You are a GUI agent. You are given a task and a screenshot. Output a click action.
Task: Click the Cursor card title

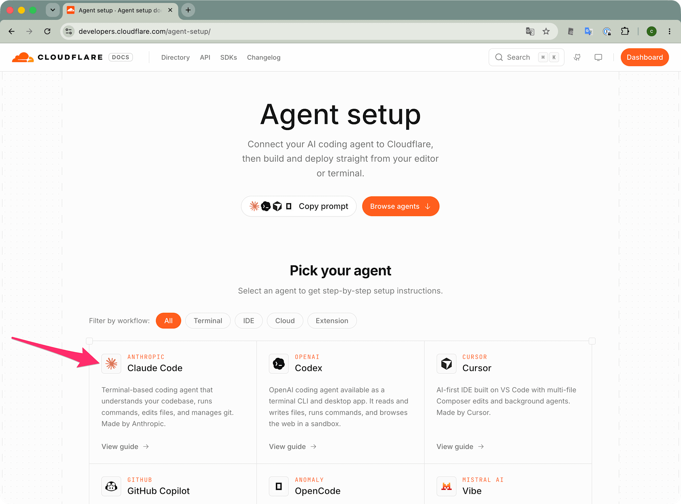coord(477,368)
